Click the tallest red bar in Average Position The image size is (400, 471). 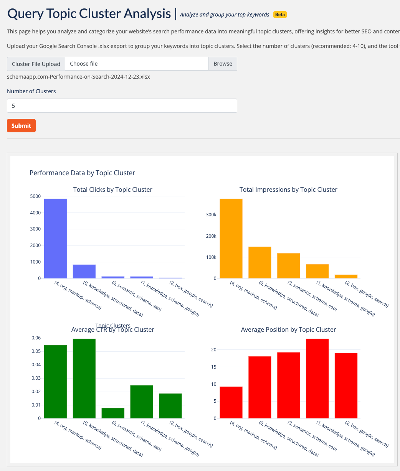tap(317, 379)
